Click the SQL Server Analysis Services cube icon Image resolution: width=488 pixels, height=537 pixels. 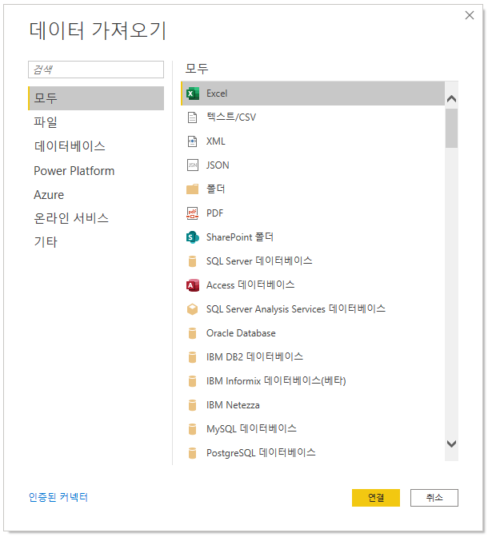[x=192, y=309]
